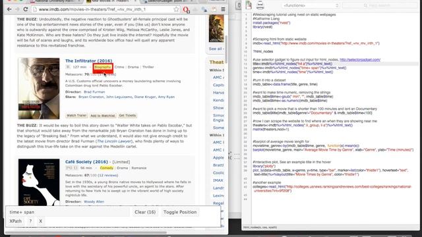Click the Thriller genre link
Viewport: 422px width, 237px height.
pyautogui.click(x=148, y=67)
